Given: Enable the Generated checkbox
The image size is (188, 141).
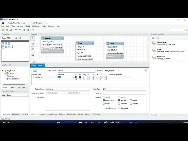Looking at the screenshot, I should [x=119, y=108].
